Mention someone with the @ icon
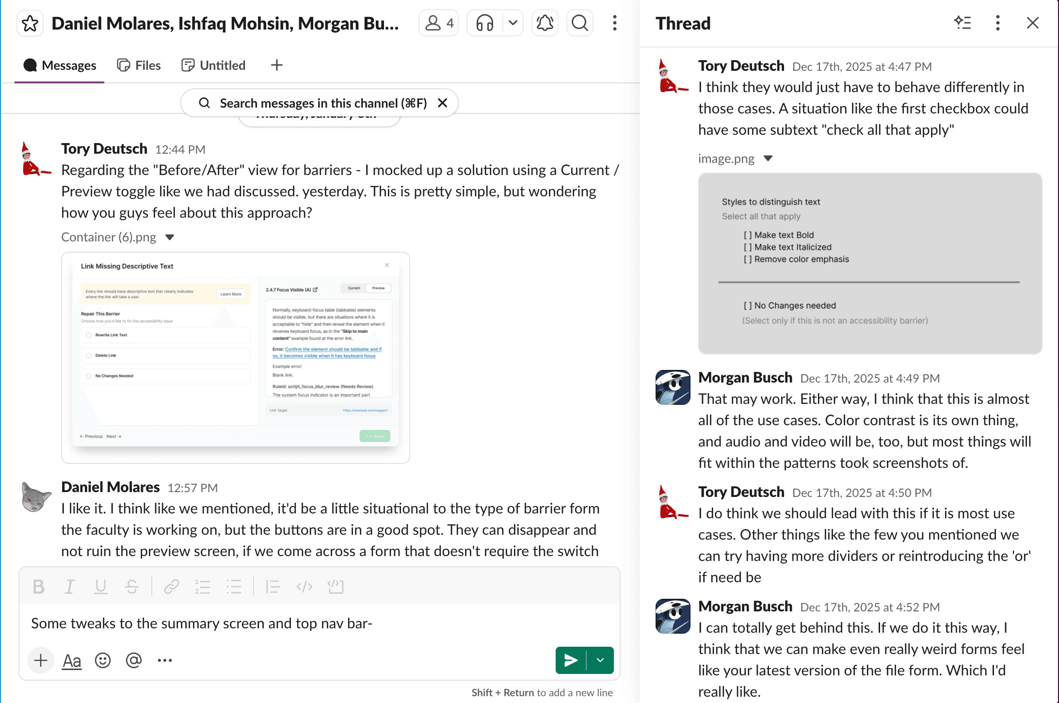Viewport: 1059px width, 703px height. click(134, 660)
